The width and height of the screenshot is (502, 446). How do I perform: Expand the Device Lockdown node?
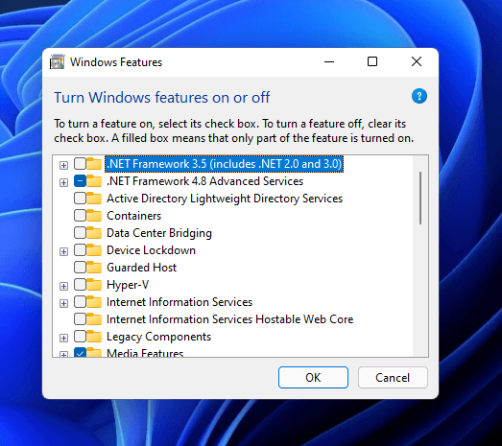tap(63, 251)
